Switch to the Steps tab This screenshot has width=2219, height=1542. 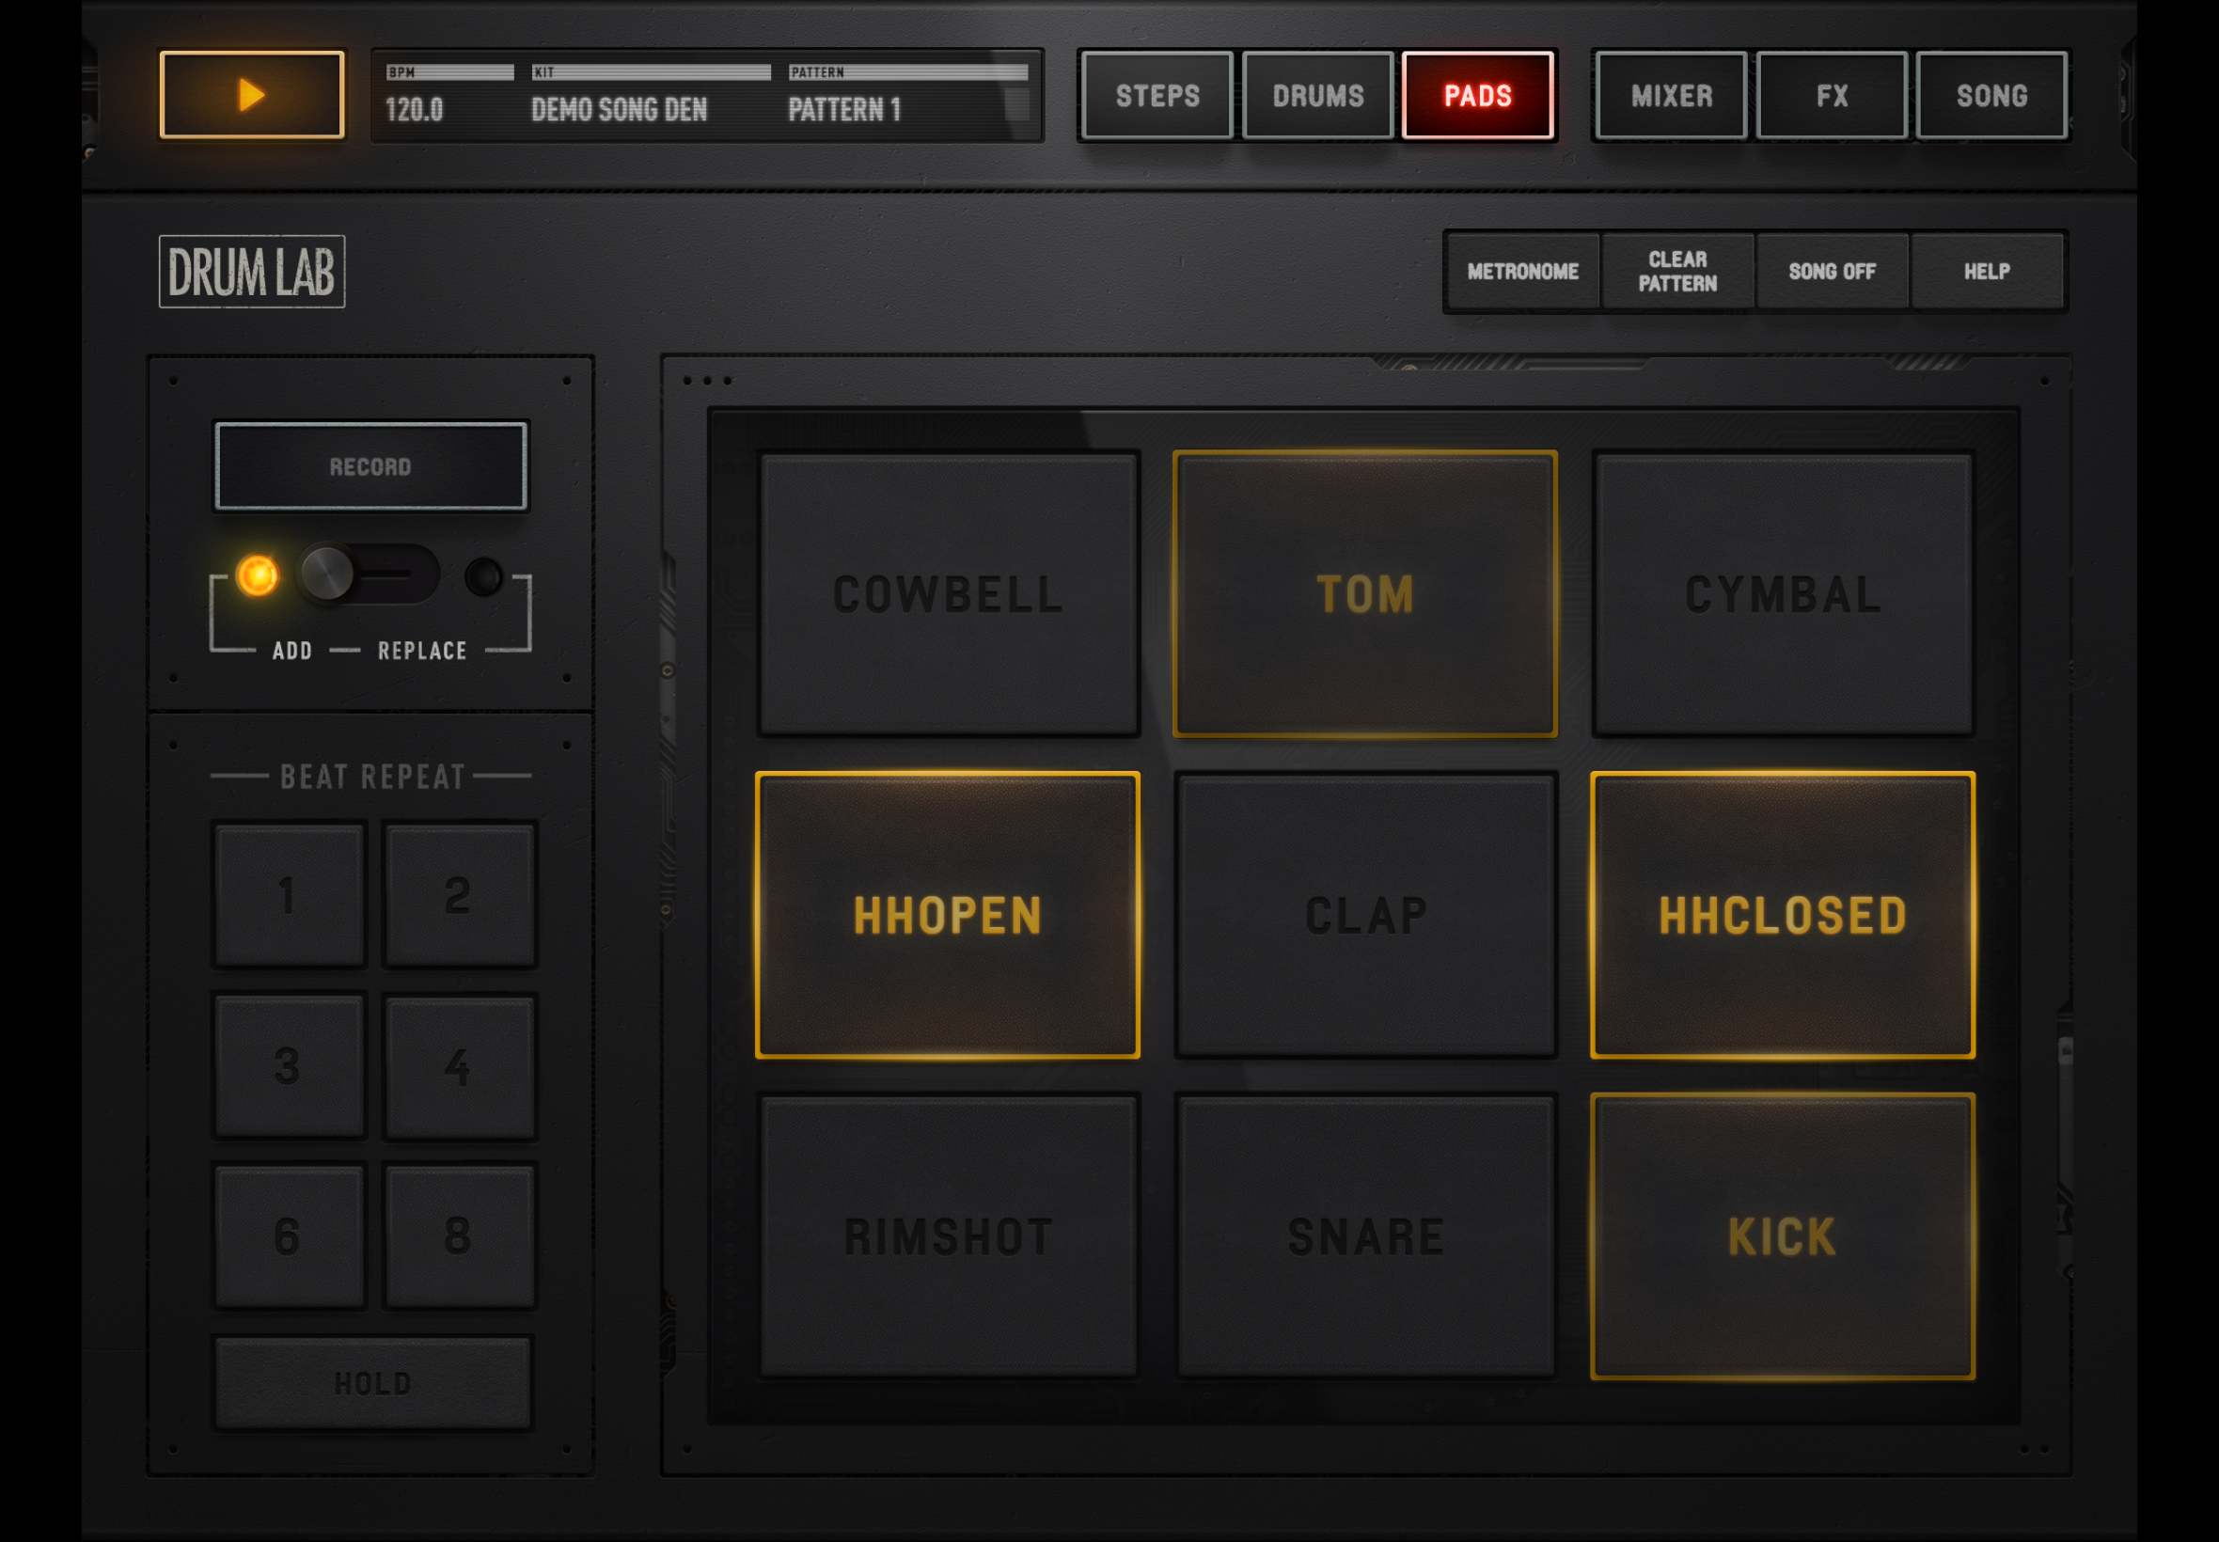click(1157, 96)
